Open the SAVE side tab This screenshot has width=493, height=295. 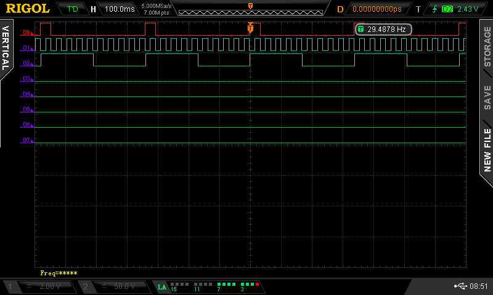click(487, 97)
